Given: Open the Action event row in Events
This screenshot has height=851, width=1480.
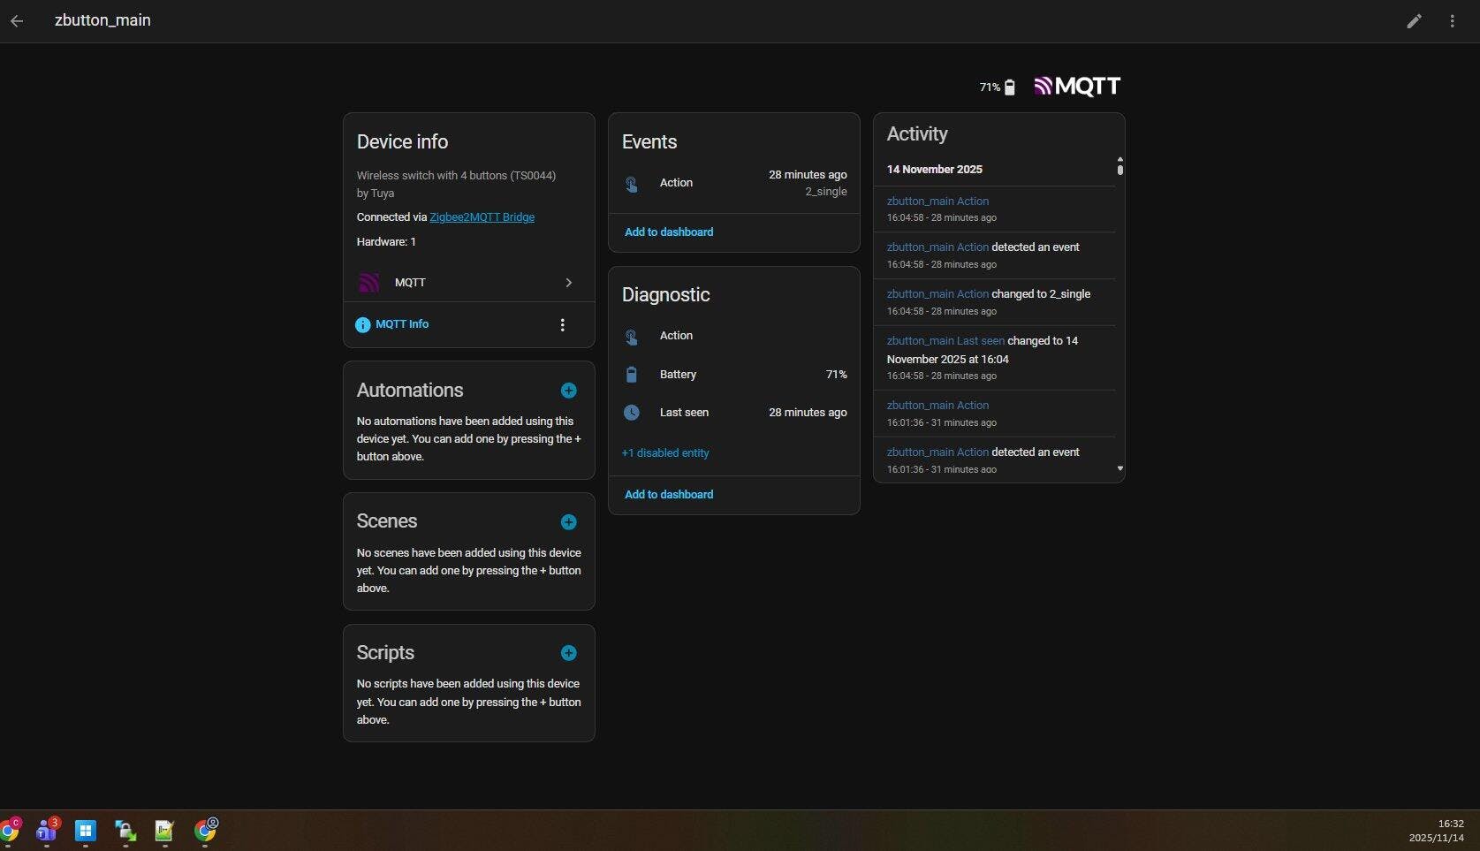Looking at the screenshot, I should point(733,183).
